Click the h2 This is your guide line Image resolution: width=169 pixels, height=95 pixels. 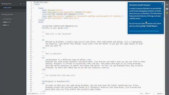click(55, 28)
